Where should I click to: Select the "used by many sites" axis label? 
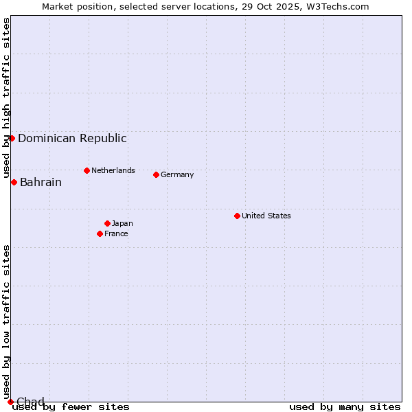(345, 407)
